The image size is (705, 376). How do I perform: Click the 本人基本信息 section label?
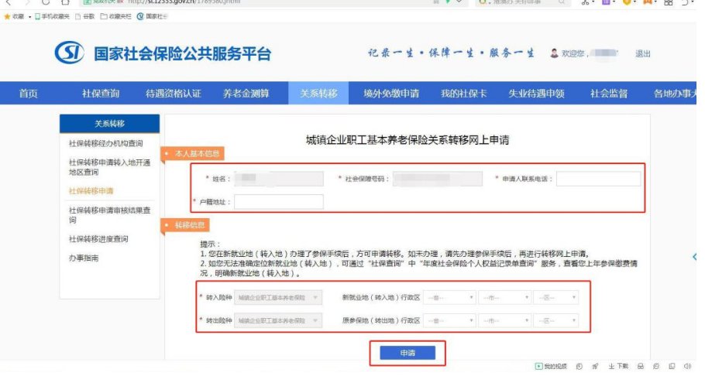click(193, 154)
